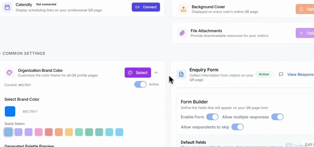Pick the yellow quick select swatch
The height and width of the screenshot is (147, 314).
tap(69, 132)
